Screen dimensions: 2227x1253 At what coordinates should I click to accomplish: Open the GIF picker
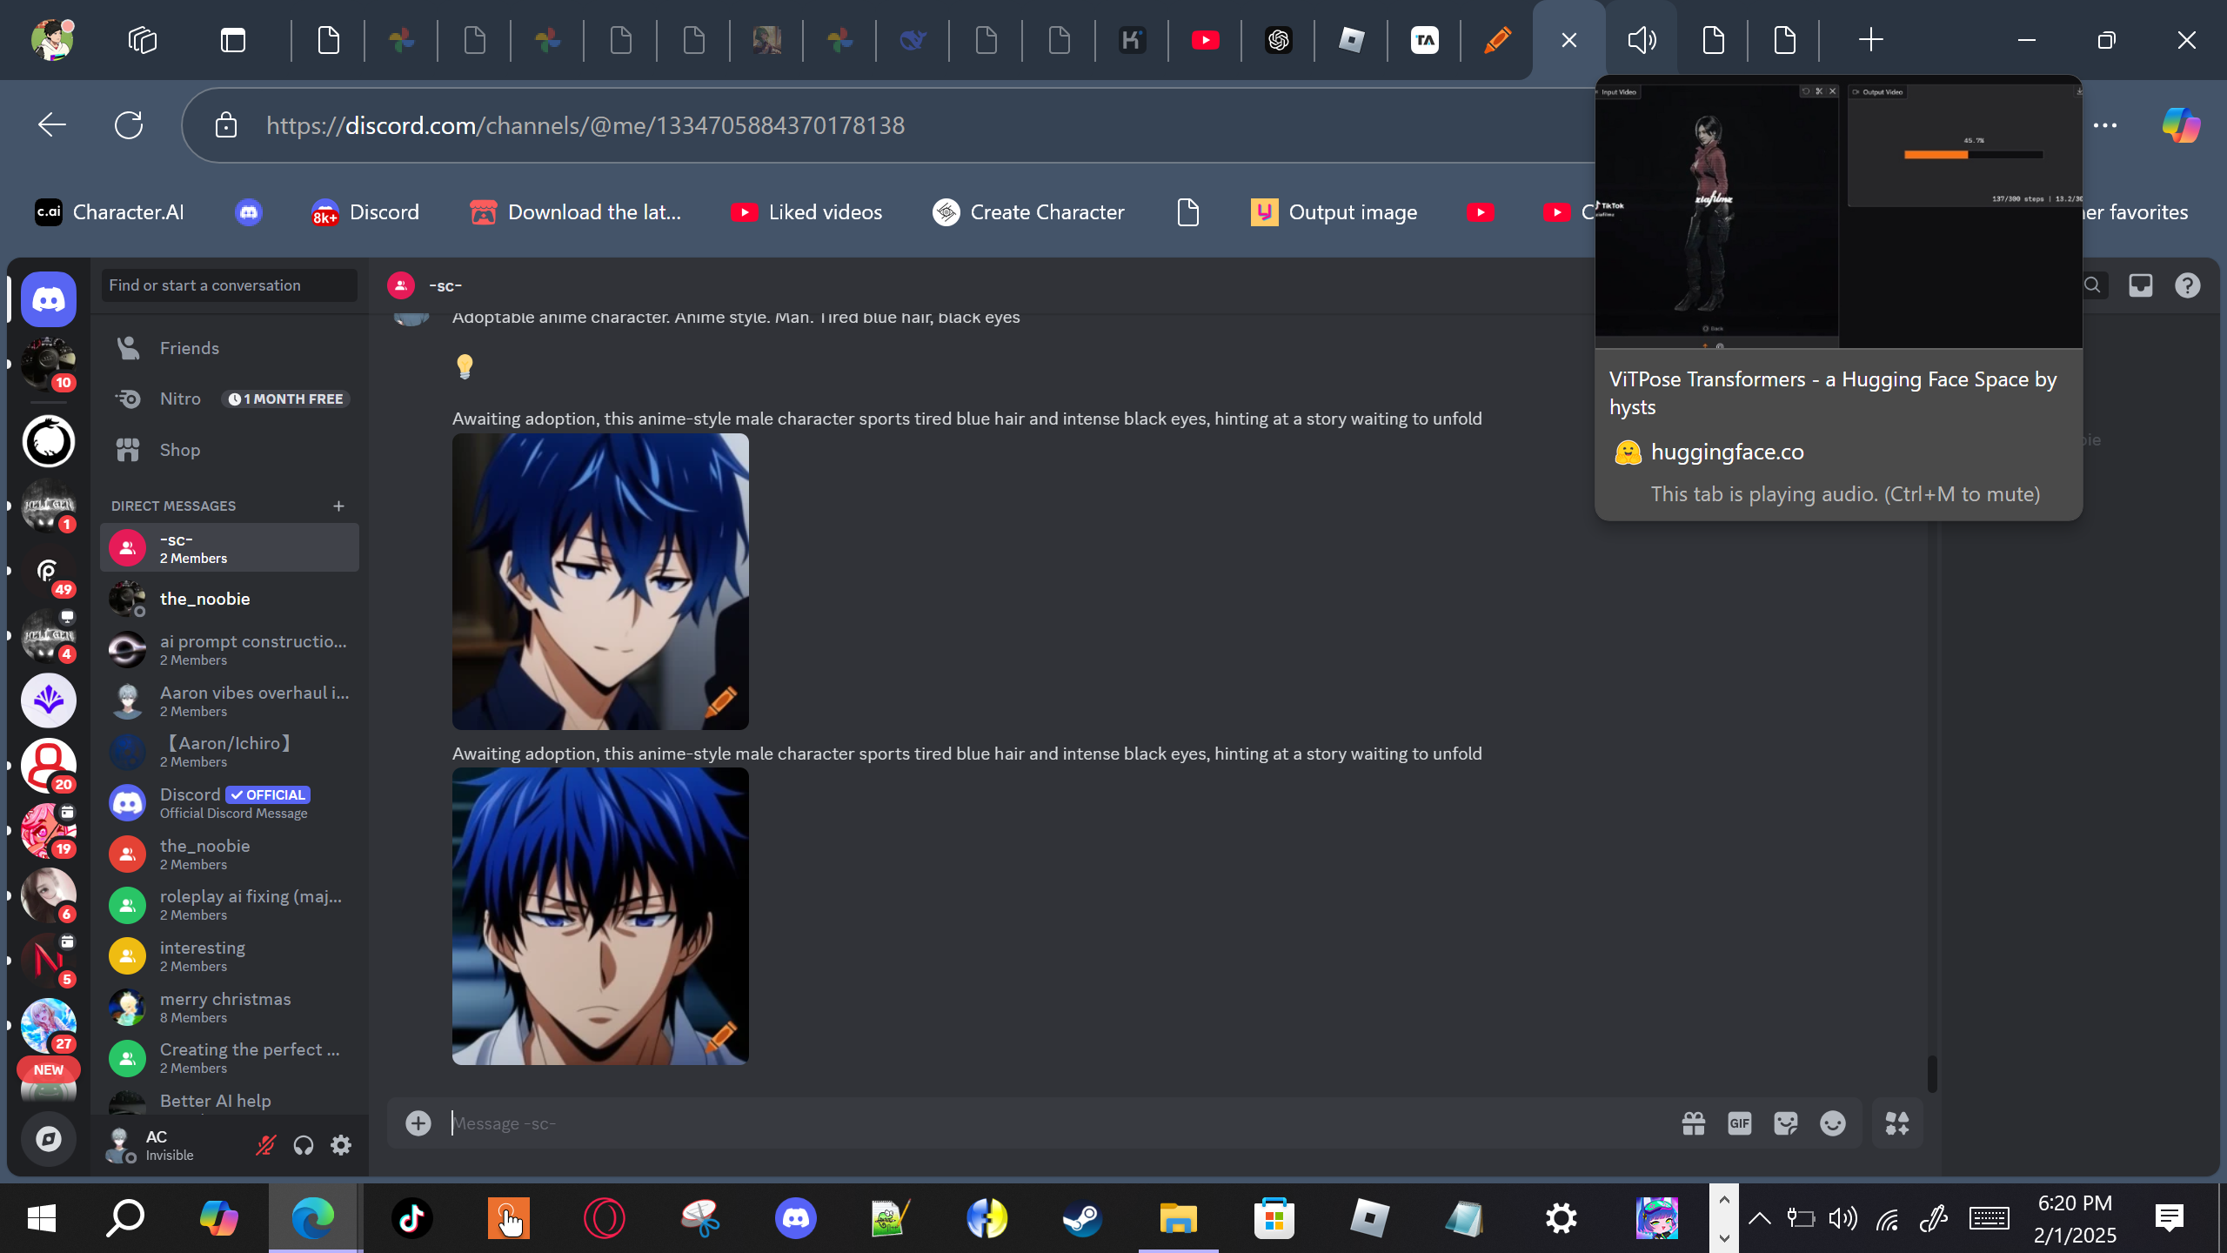(x=1739, y=1123)
